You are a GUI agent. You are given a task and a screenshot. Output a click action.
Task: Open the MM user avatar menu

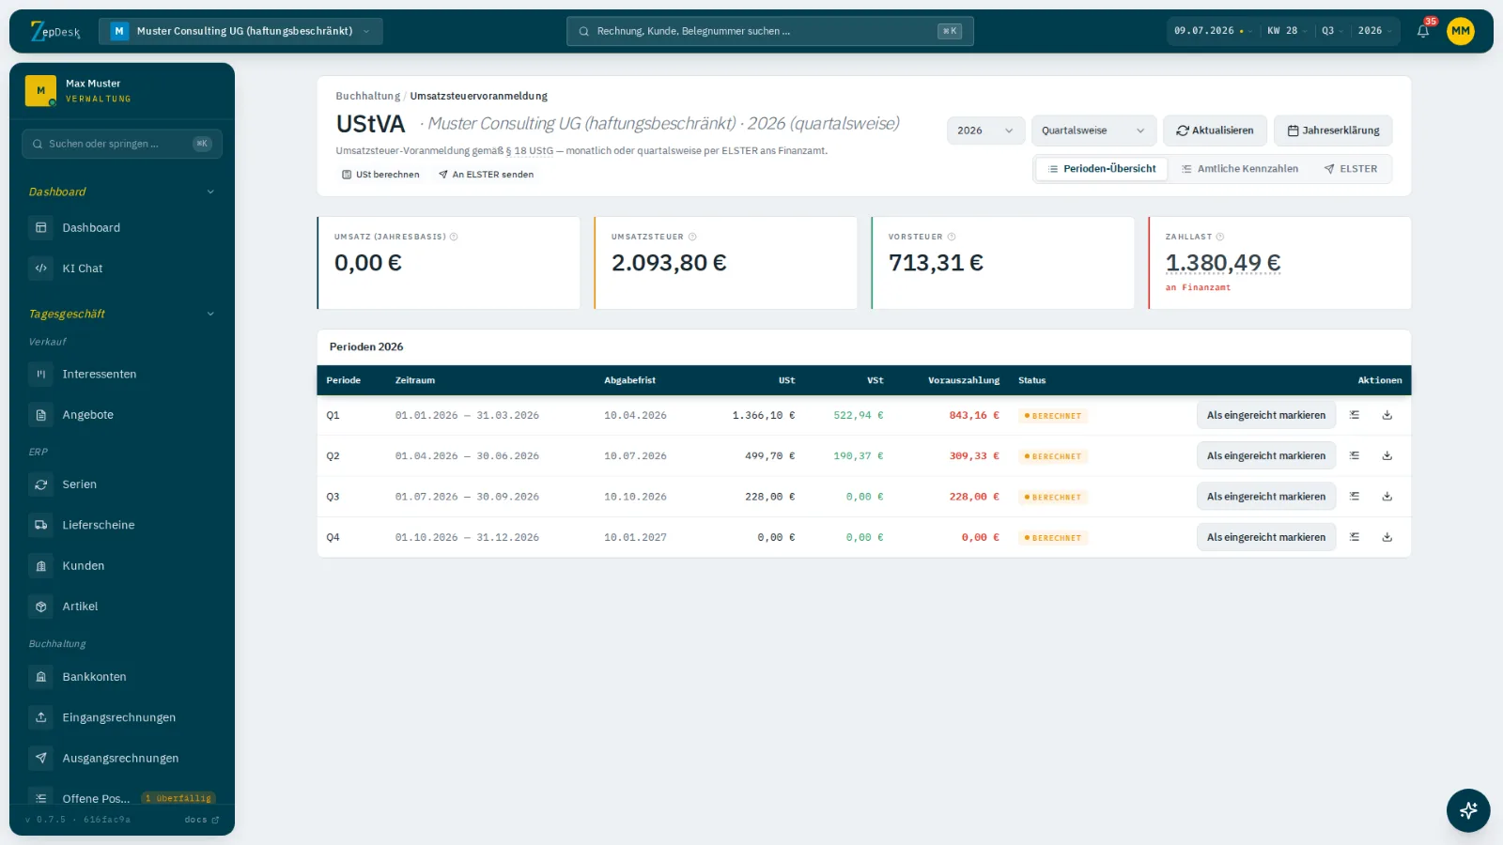[1461, 31]
